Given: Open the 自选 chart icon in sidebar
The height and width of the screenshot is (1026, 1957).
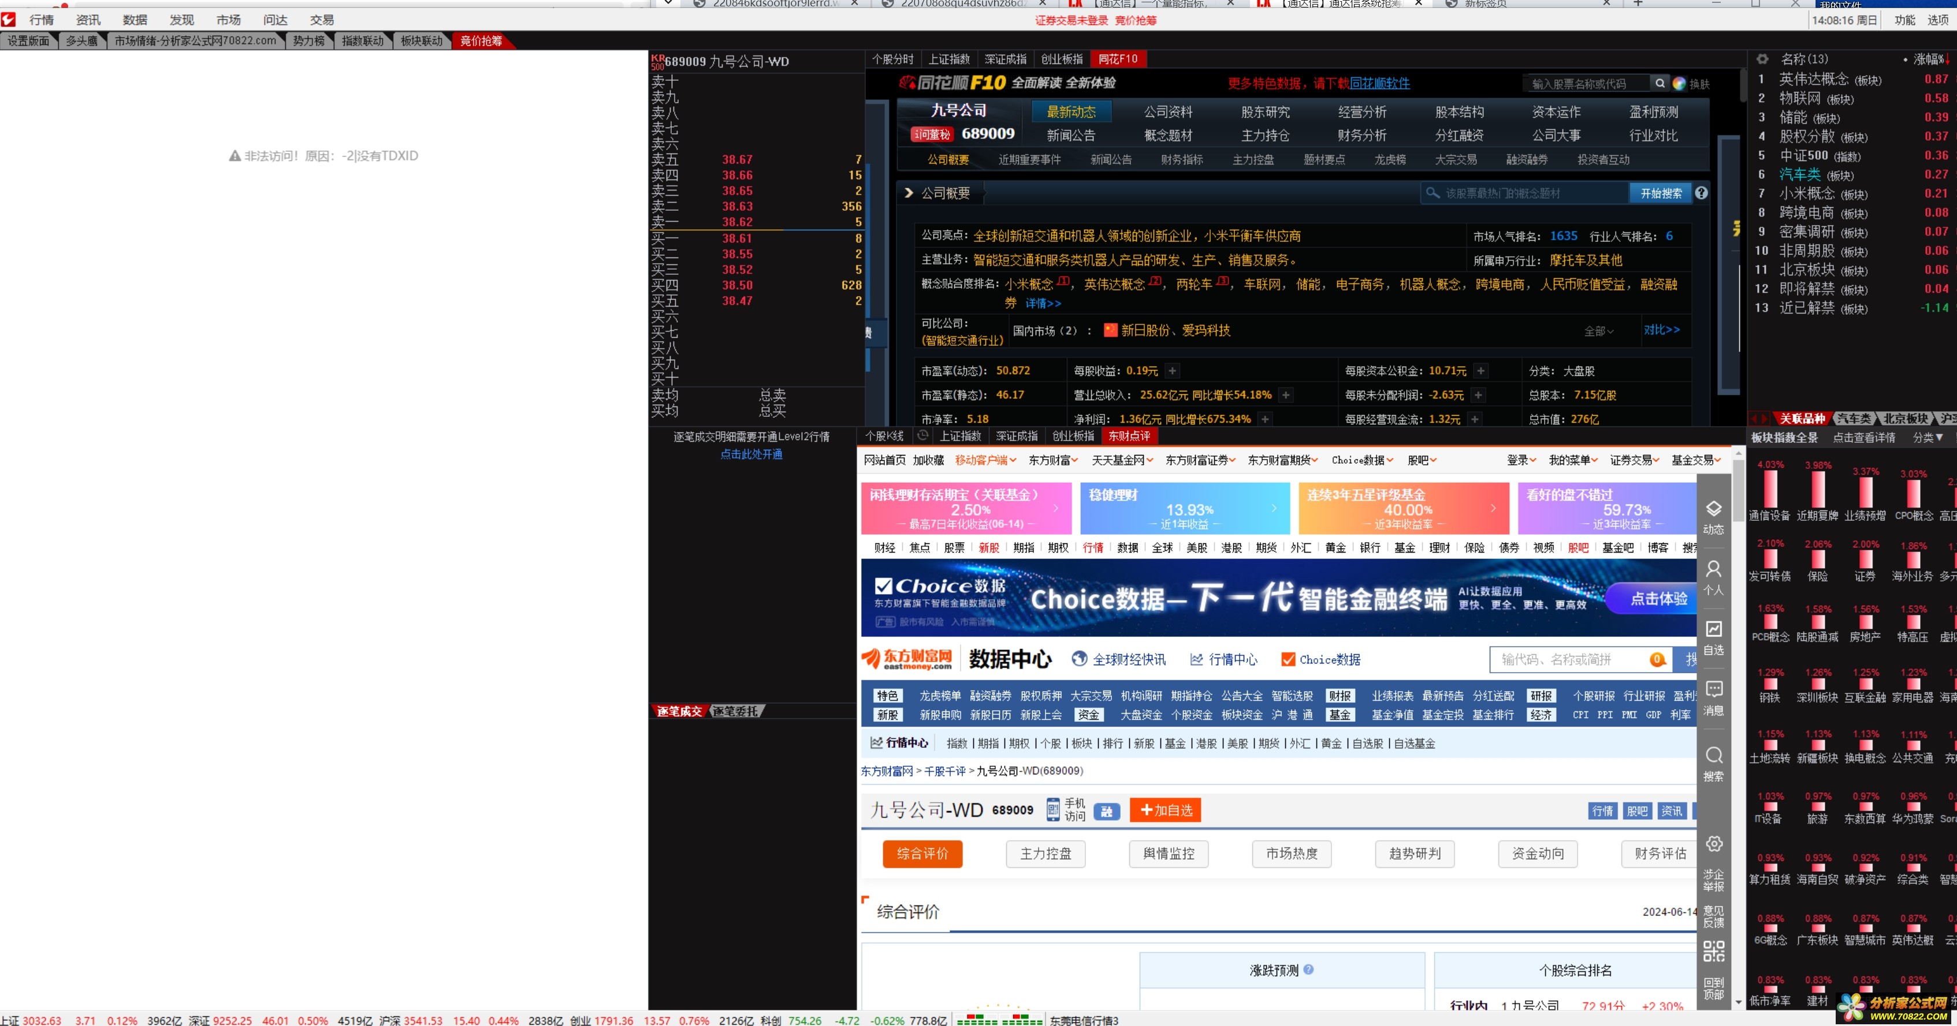Looking at the screenshot, I should [1714, 629].
